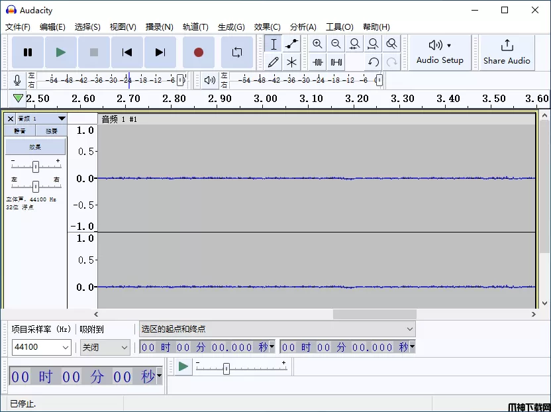Select the Draw pencil tool
551x412 pixels.
coord(274,62)
